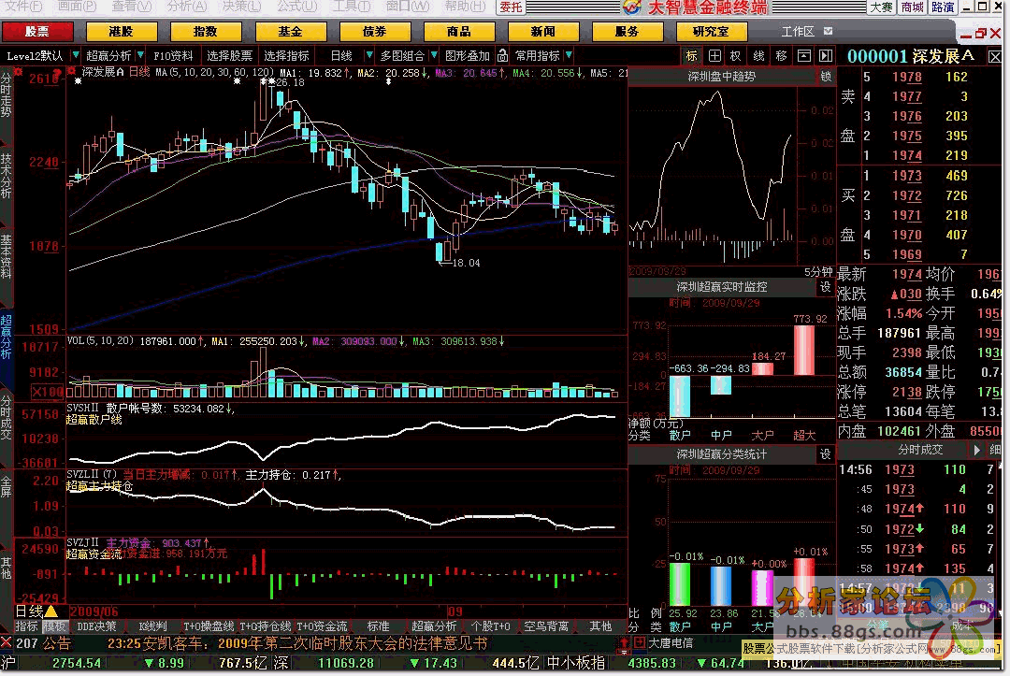The height and width of the screenshot is (676, 1010).
Task: Click the 锁 lock button of 深圳盘中趋势
Action: (x=825, y=77)
